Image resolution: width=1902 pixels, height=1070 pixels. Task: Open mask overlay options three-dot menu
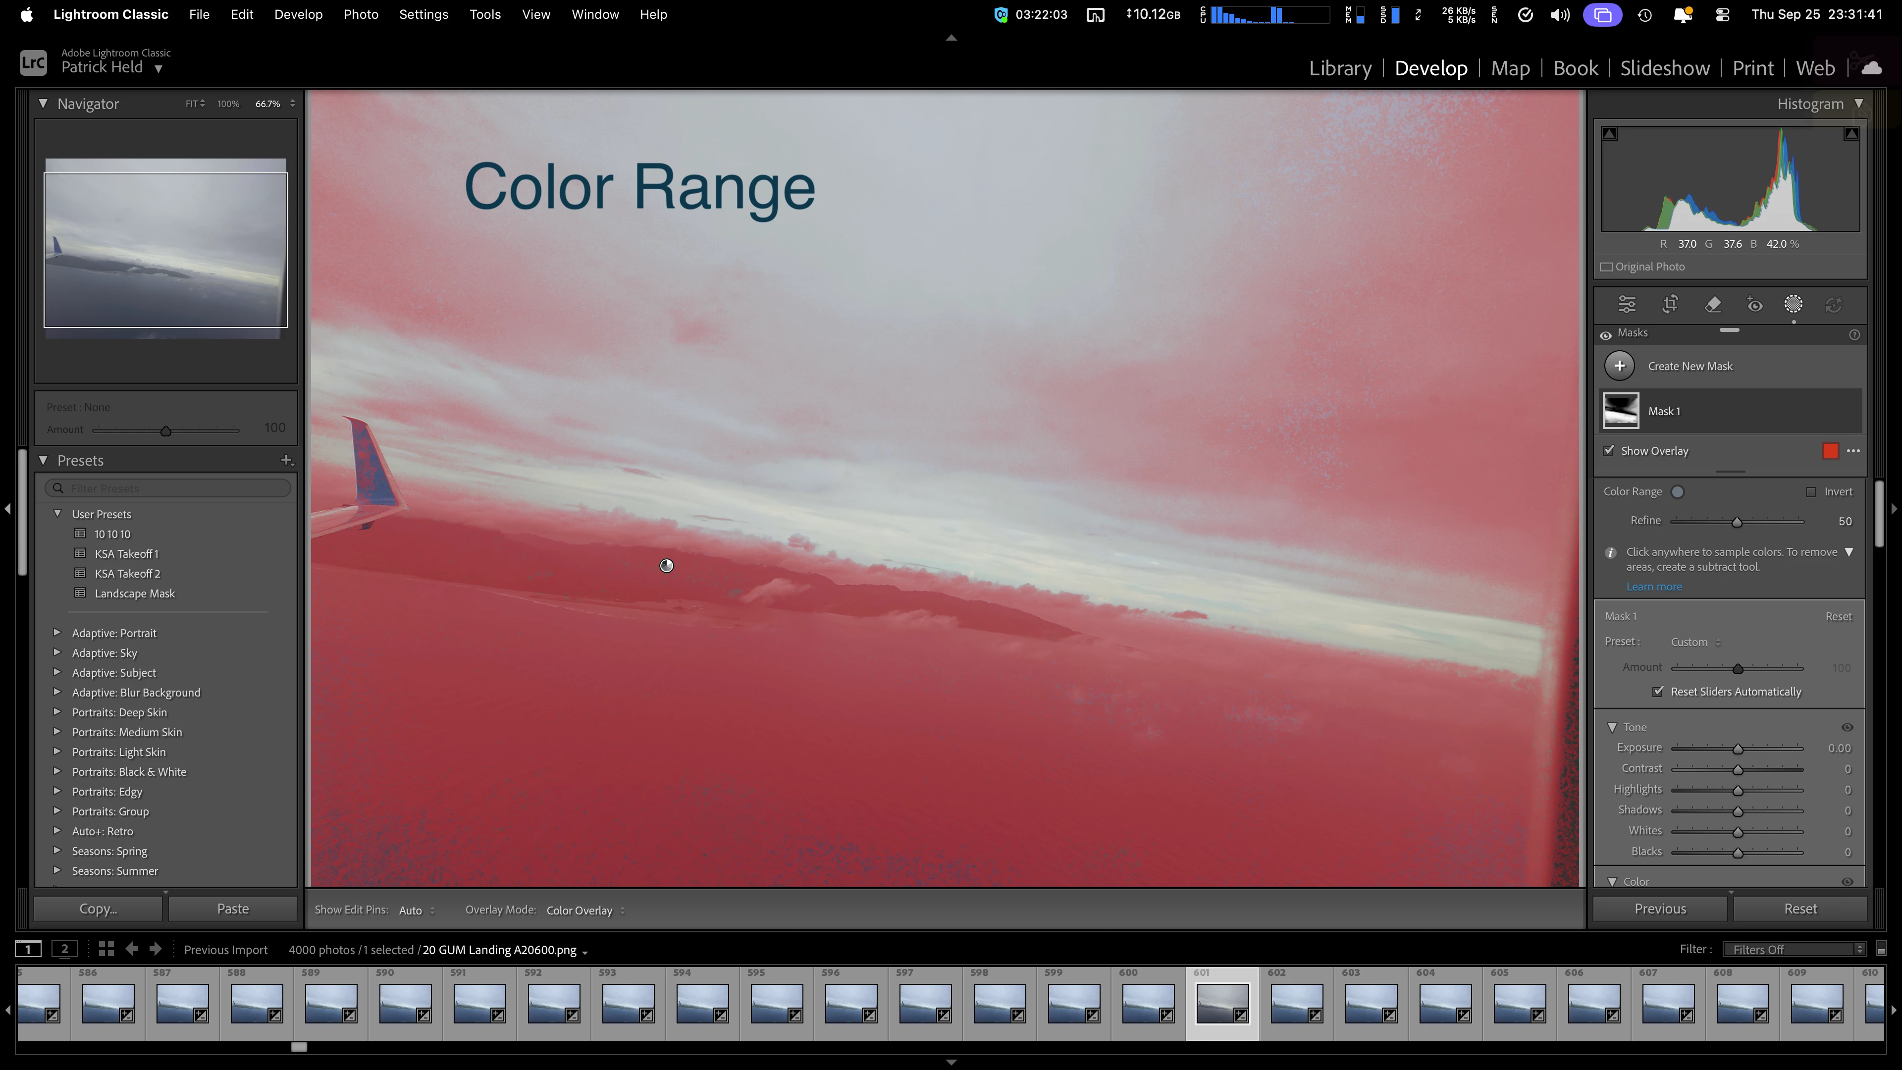pos(1853,450)
